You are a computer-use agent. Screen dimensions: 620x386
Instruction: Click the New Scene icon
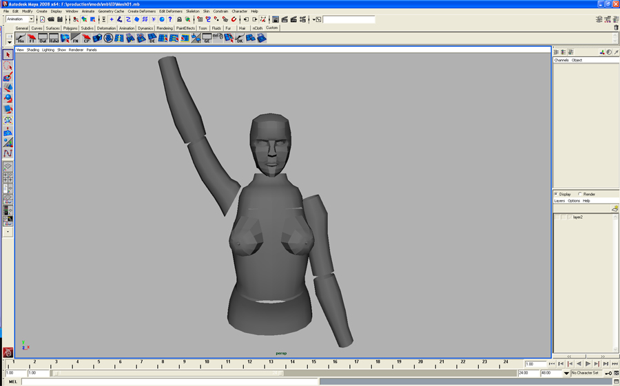click(x=42, y=19)
